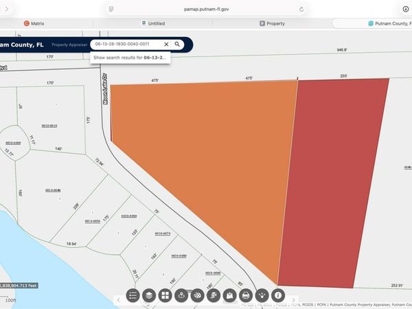Switch to the Property tab
Viewport: 412px width, 309px height.
click(272, 23)
